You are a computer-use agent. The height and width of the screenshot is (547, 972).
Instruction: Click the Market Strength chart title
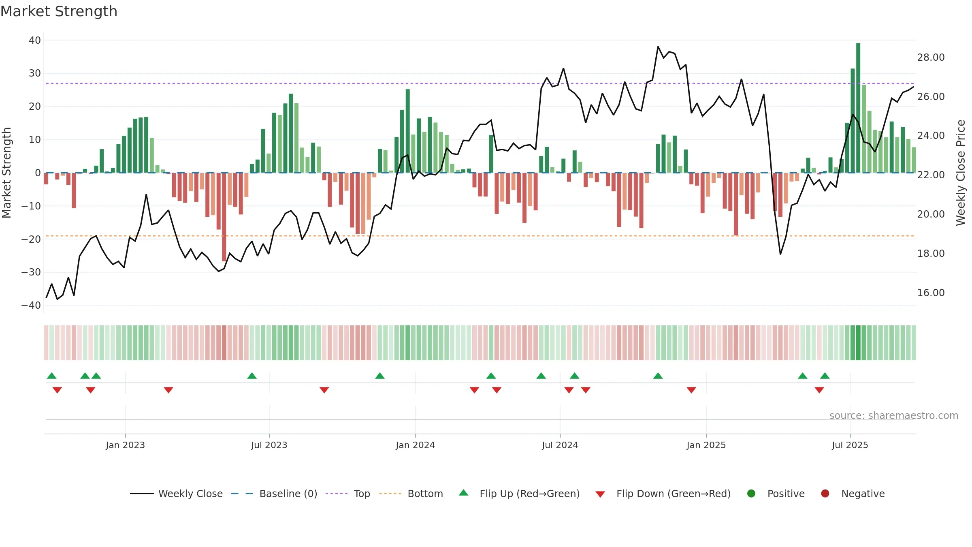[59, 11]
